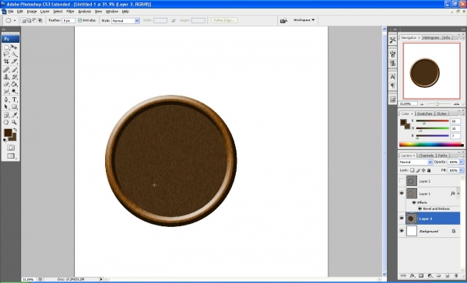Select the Notes tool

6,115
